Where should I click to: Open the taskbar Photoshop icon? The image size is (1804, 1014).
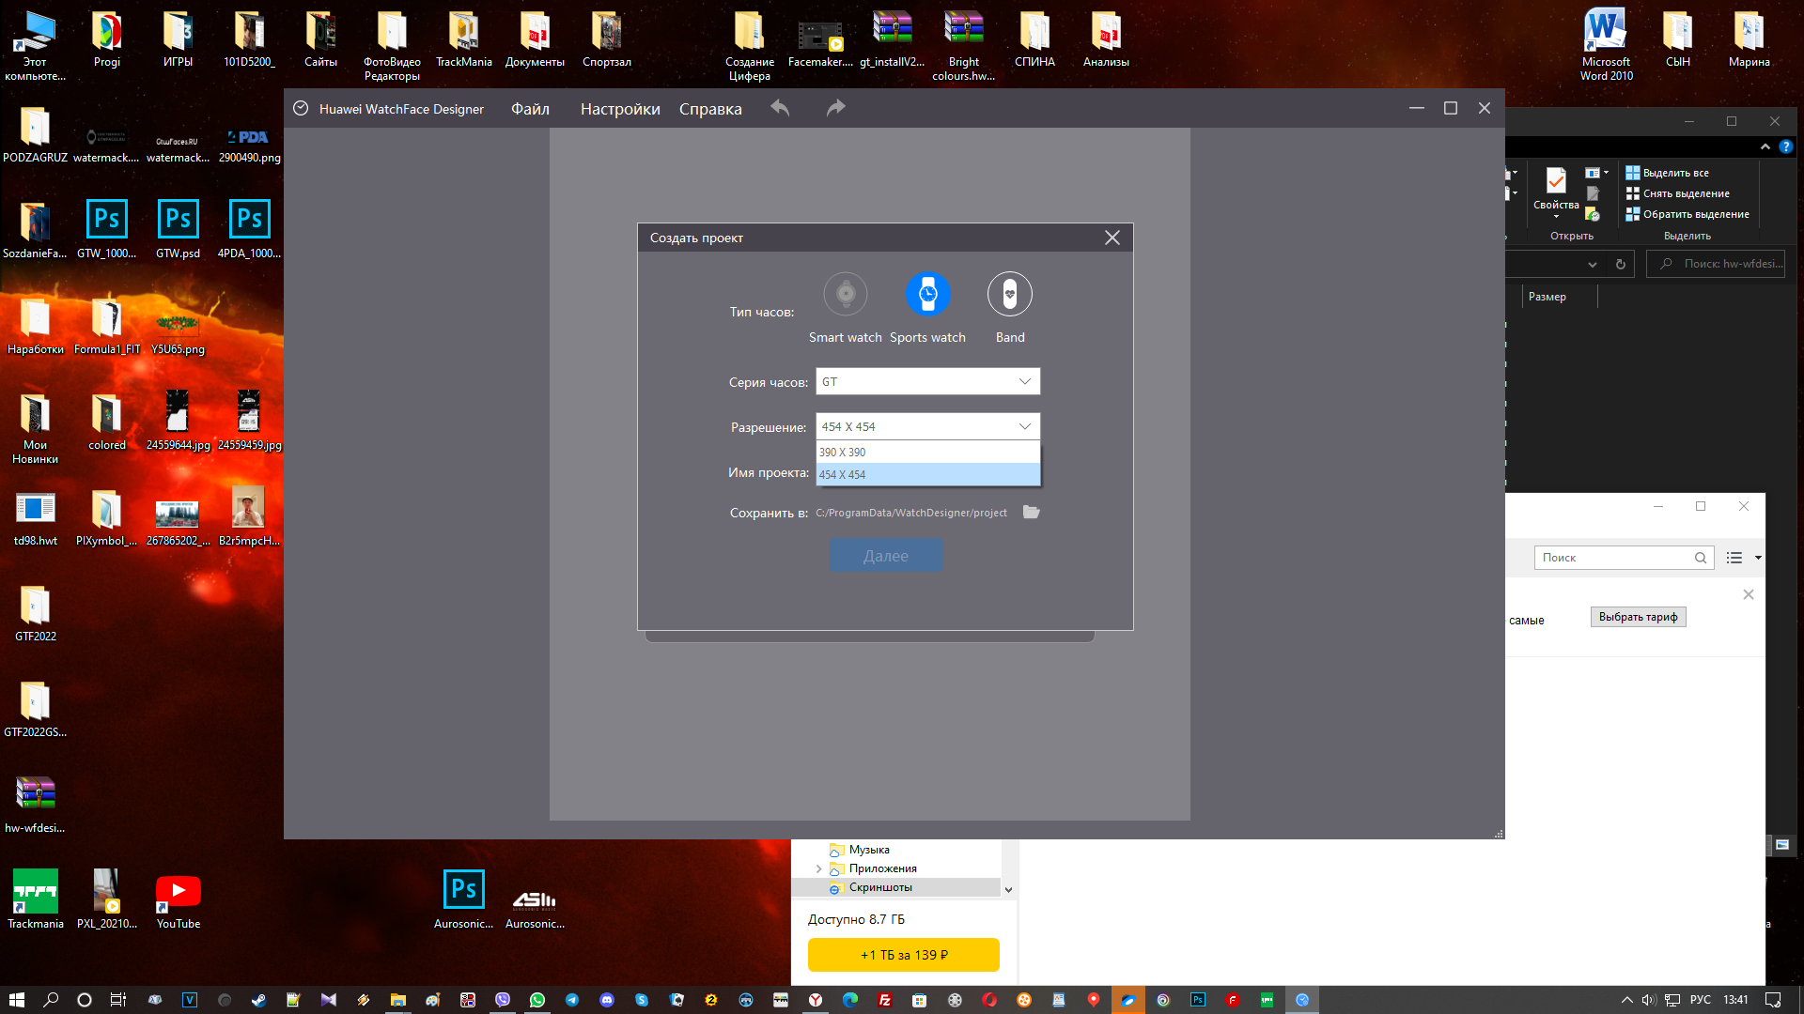[x=1198, y=1000]
